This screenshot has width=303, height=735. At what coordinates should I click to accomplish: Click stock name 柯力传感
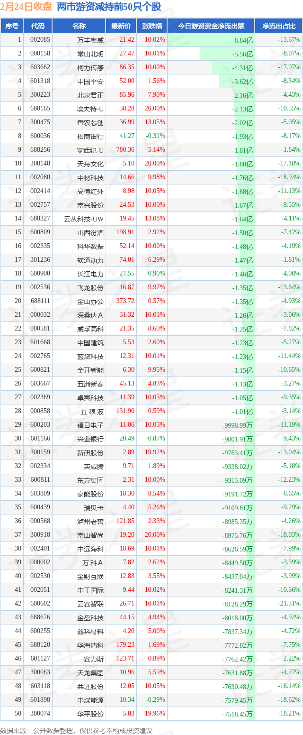click(90, 67)
